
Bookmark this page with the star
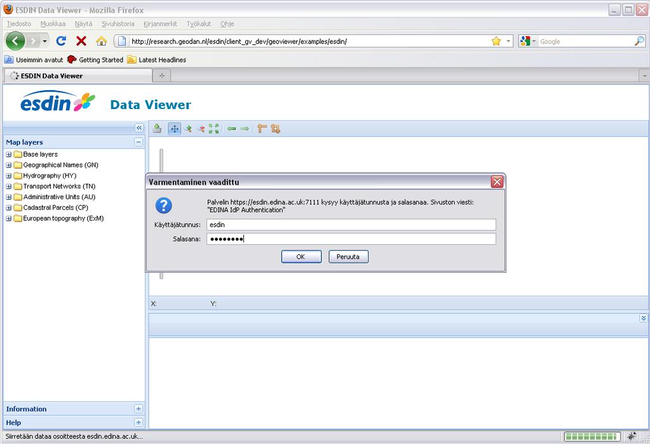[496, 41]
